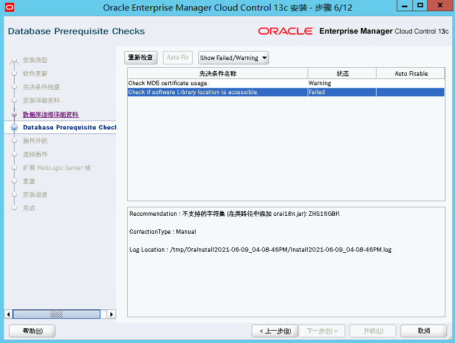
Task: Click the 状态 column header
Action: click(x=342, y=73)
